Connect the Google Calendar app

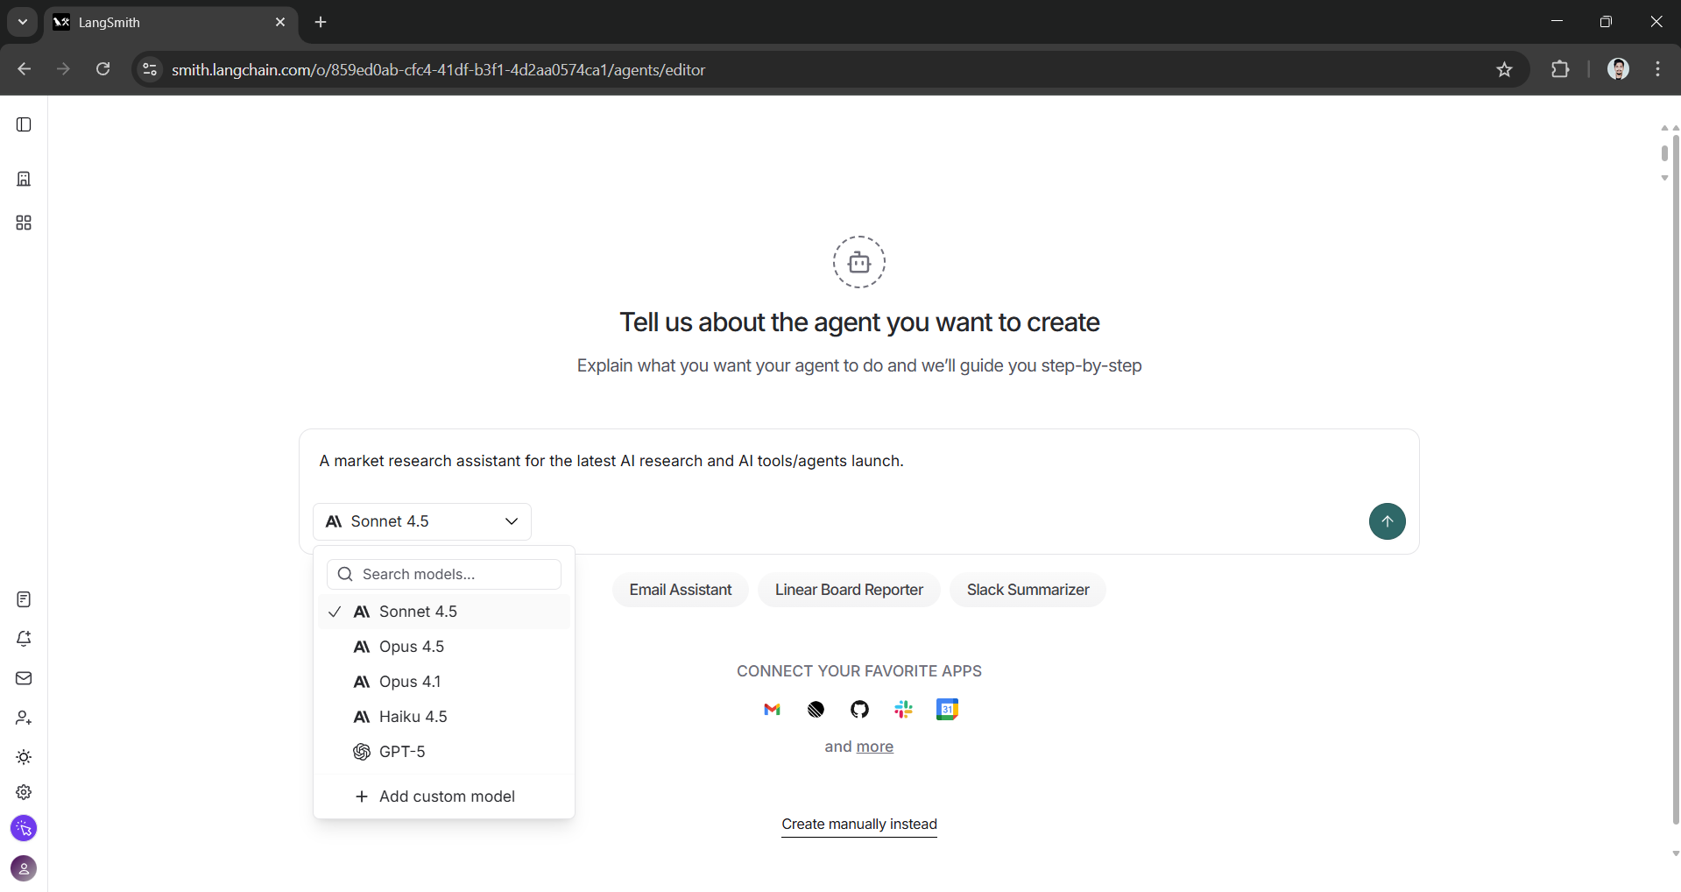[947, 709]
